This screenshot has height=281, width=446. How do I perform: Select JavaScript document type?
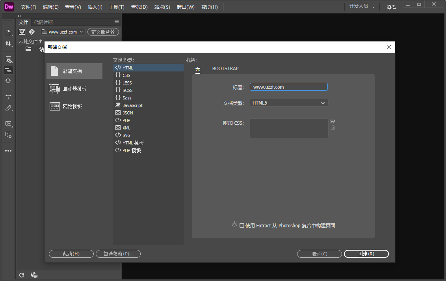148,105
